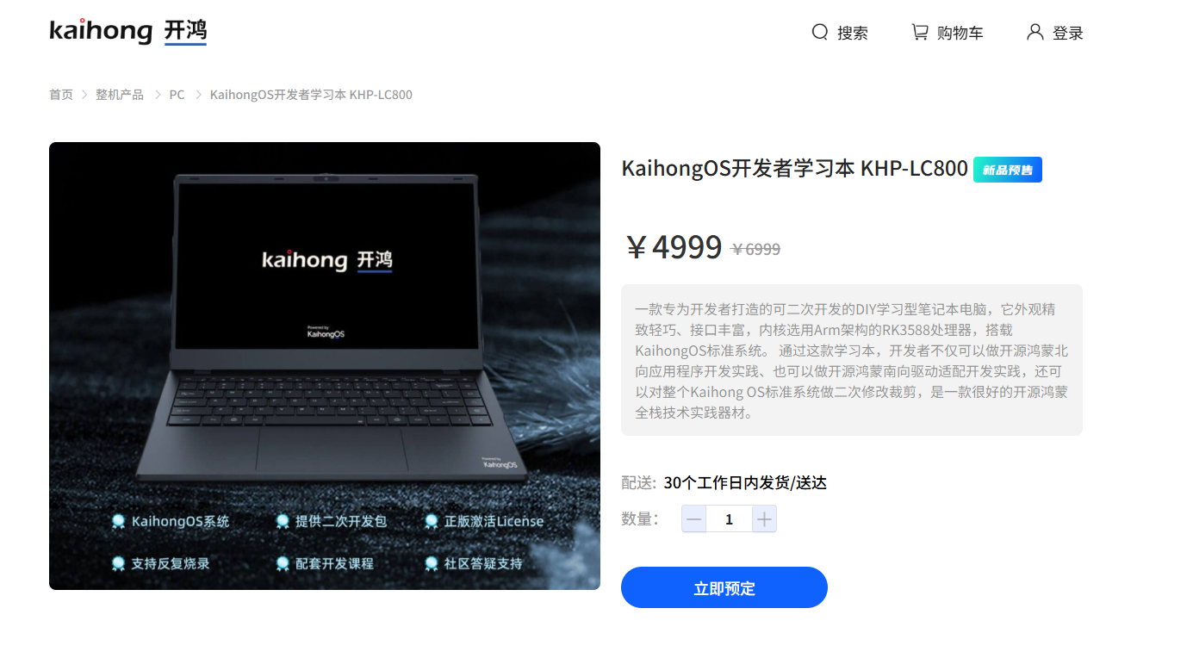The width and height of the screenshot is (1193, 658).
Task: Click the 正版激活License badge icon
Action: pos(432,521)
